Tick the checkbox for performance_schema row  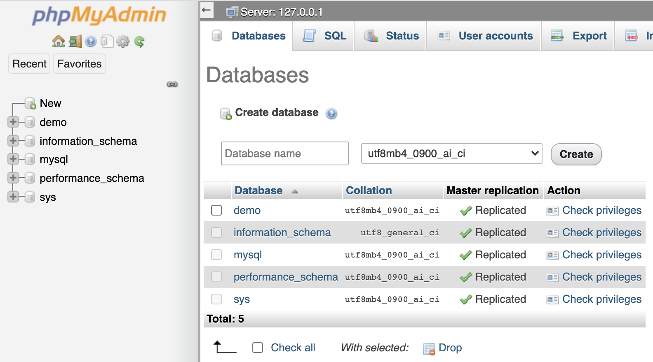click(216, 277)
